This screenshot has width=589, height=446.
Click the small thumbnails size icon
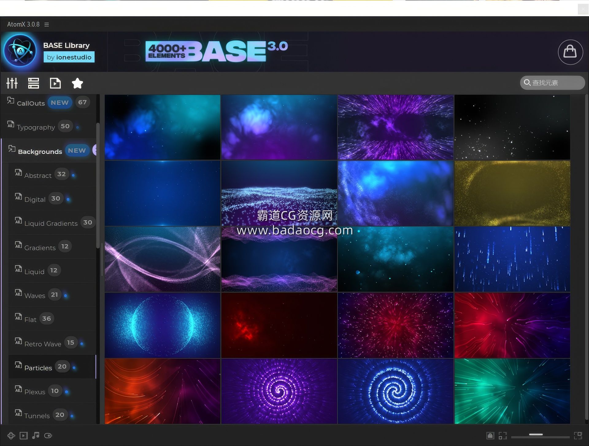pyautogui.click(x=502, y=436)
